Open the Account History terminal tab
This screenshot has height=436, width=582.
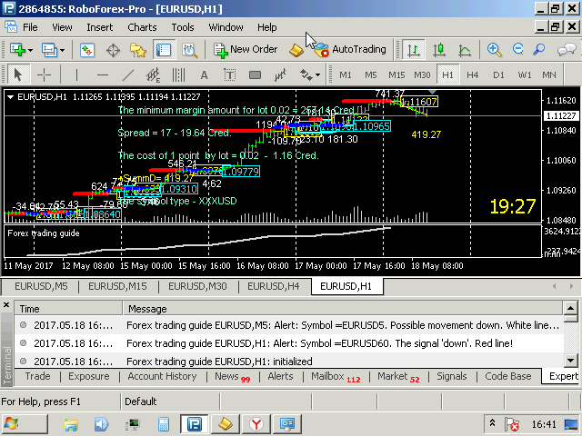(x=162, y=376)
